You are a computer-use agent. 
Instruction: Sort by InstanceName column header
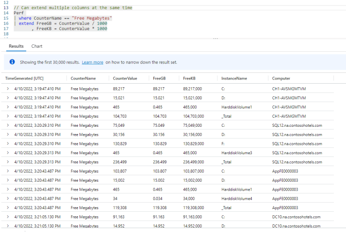(234, 78)
